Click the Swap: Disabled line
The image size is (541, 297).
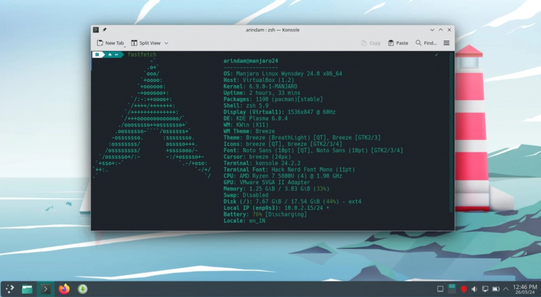pyautogui.click(x=246, y=195)
